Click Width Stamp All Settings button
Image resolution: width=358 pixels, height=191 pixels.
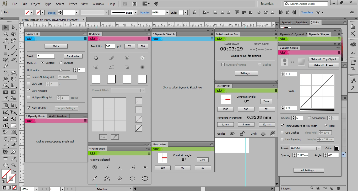click(x=309, y=170)
